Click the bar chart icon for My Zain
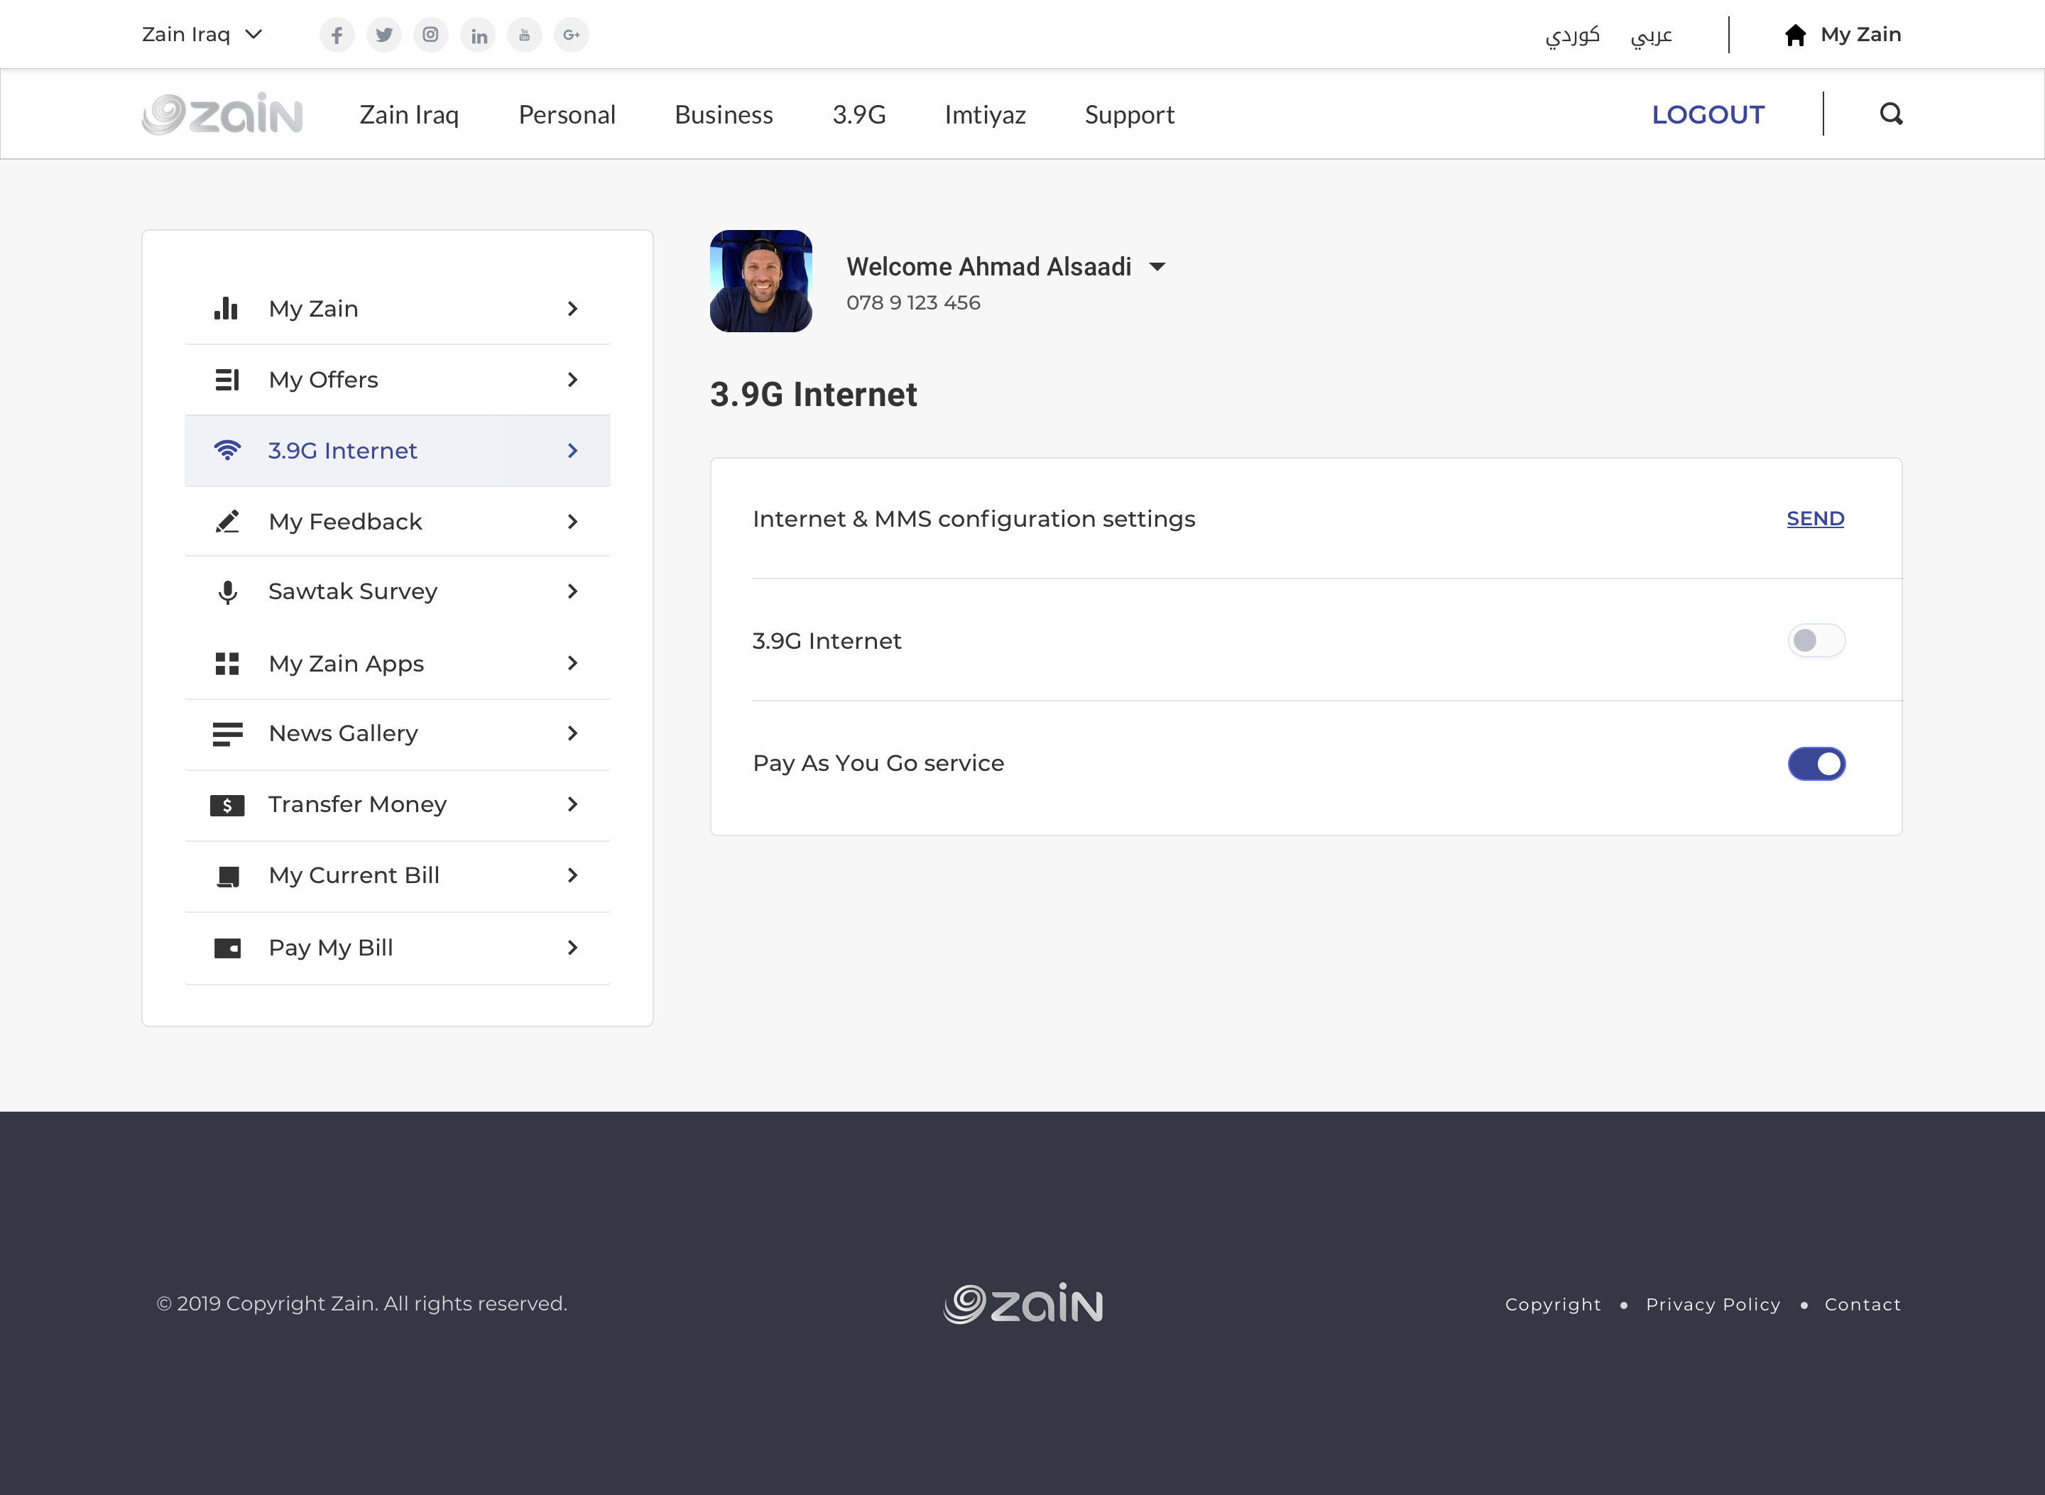The height and width of the screenshot is (1495, 2045). [227, 309]
